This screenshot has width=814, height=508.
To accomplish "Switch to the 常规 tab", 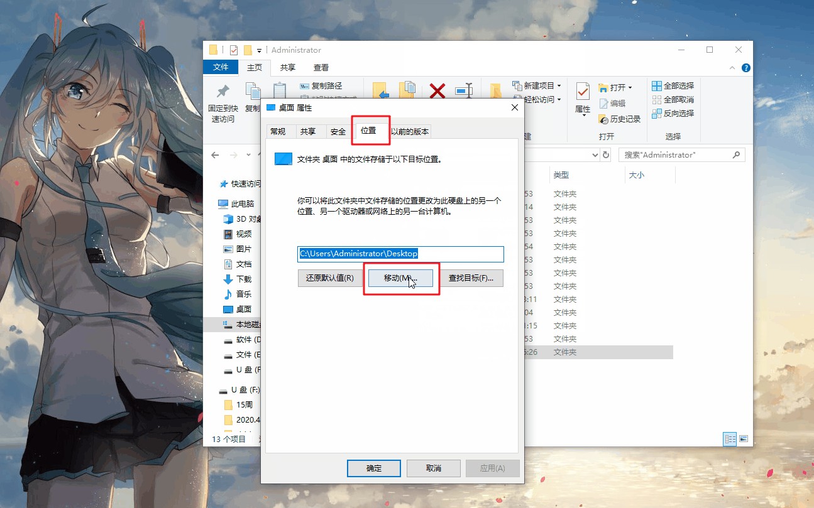I will pyautogui.click(x=278, y=131).
